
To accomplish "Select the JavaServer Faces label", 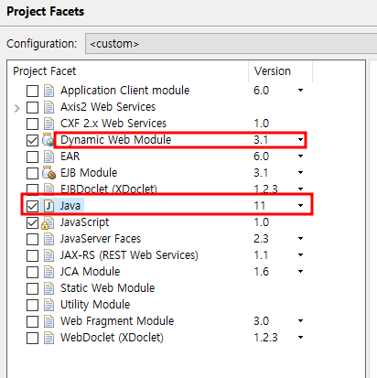I will 101,239.
